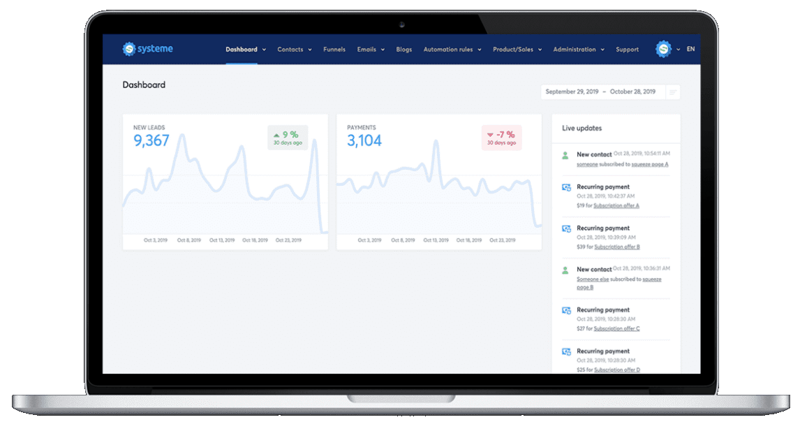The height and width of the screenshot is (422, 800).
Task: Expand the Administration menu
Action: click(579, 50)
